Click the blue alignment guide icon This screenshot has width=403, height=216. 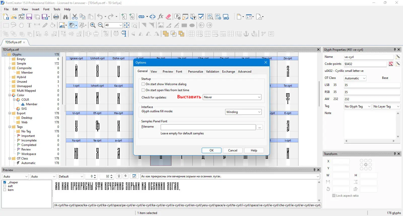pyautogui.click(x=124, y=34)
